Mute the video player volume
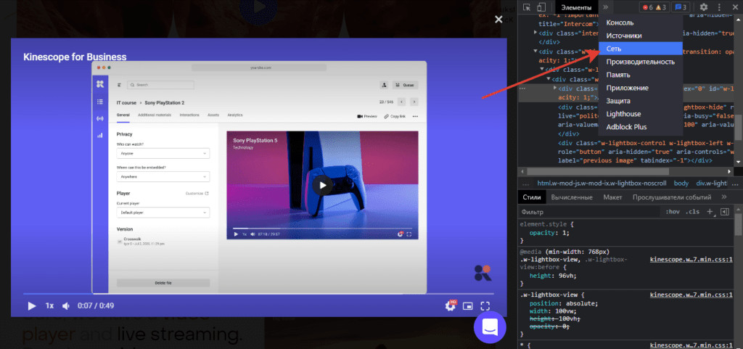 click(x=65, y=306)
